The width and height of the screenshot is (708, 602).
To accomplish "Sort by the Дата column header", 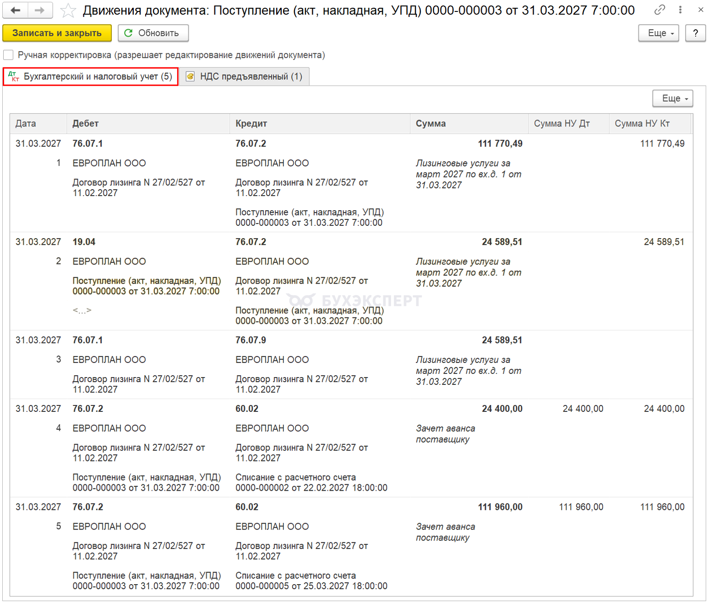I will pos(38,124).
